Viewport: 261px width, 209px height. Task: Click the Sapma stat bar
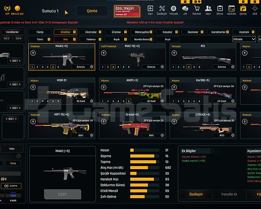coord(145,156)
